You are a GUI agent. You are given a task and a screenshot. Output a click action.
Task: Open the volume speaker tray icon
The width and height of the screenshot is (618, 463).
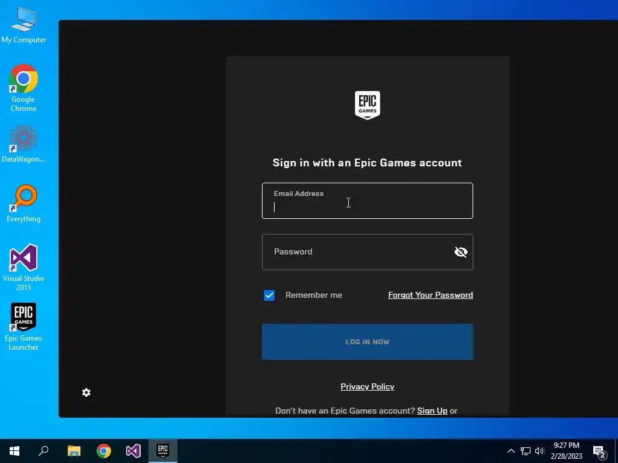(540, 451)
